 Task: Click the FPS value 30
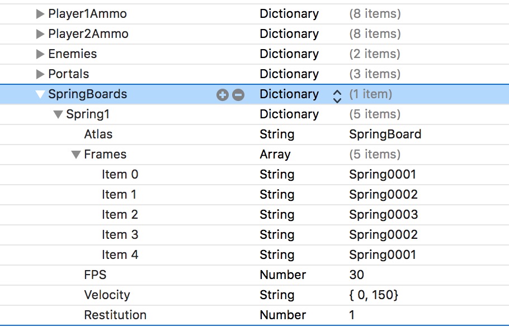tap(356, 275)
